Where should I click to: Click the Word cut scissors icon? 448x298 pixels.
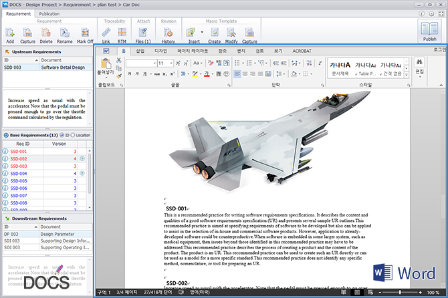click(118, 60)
